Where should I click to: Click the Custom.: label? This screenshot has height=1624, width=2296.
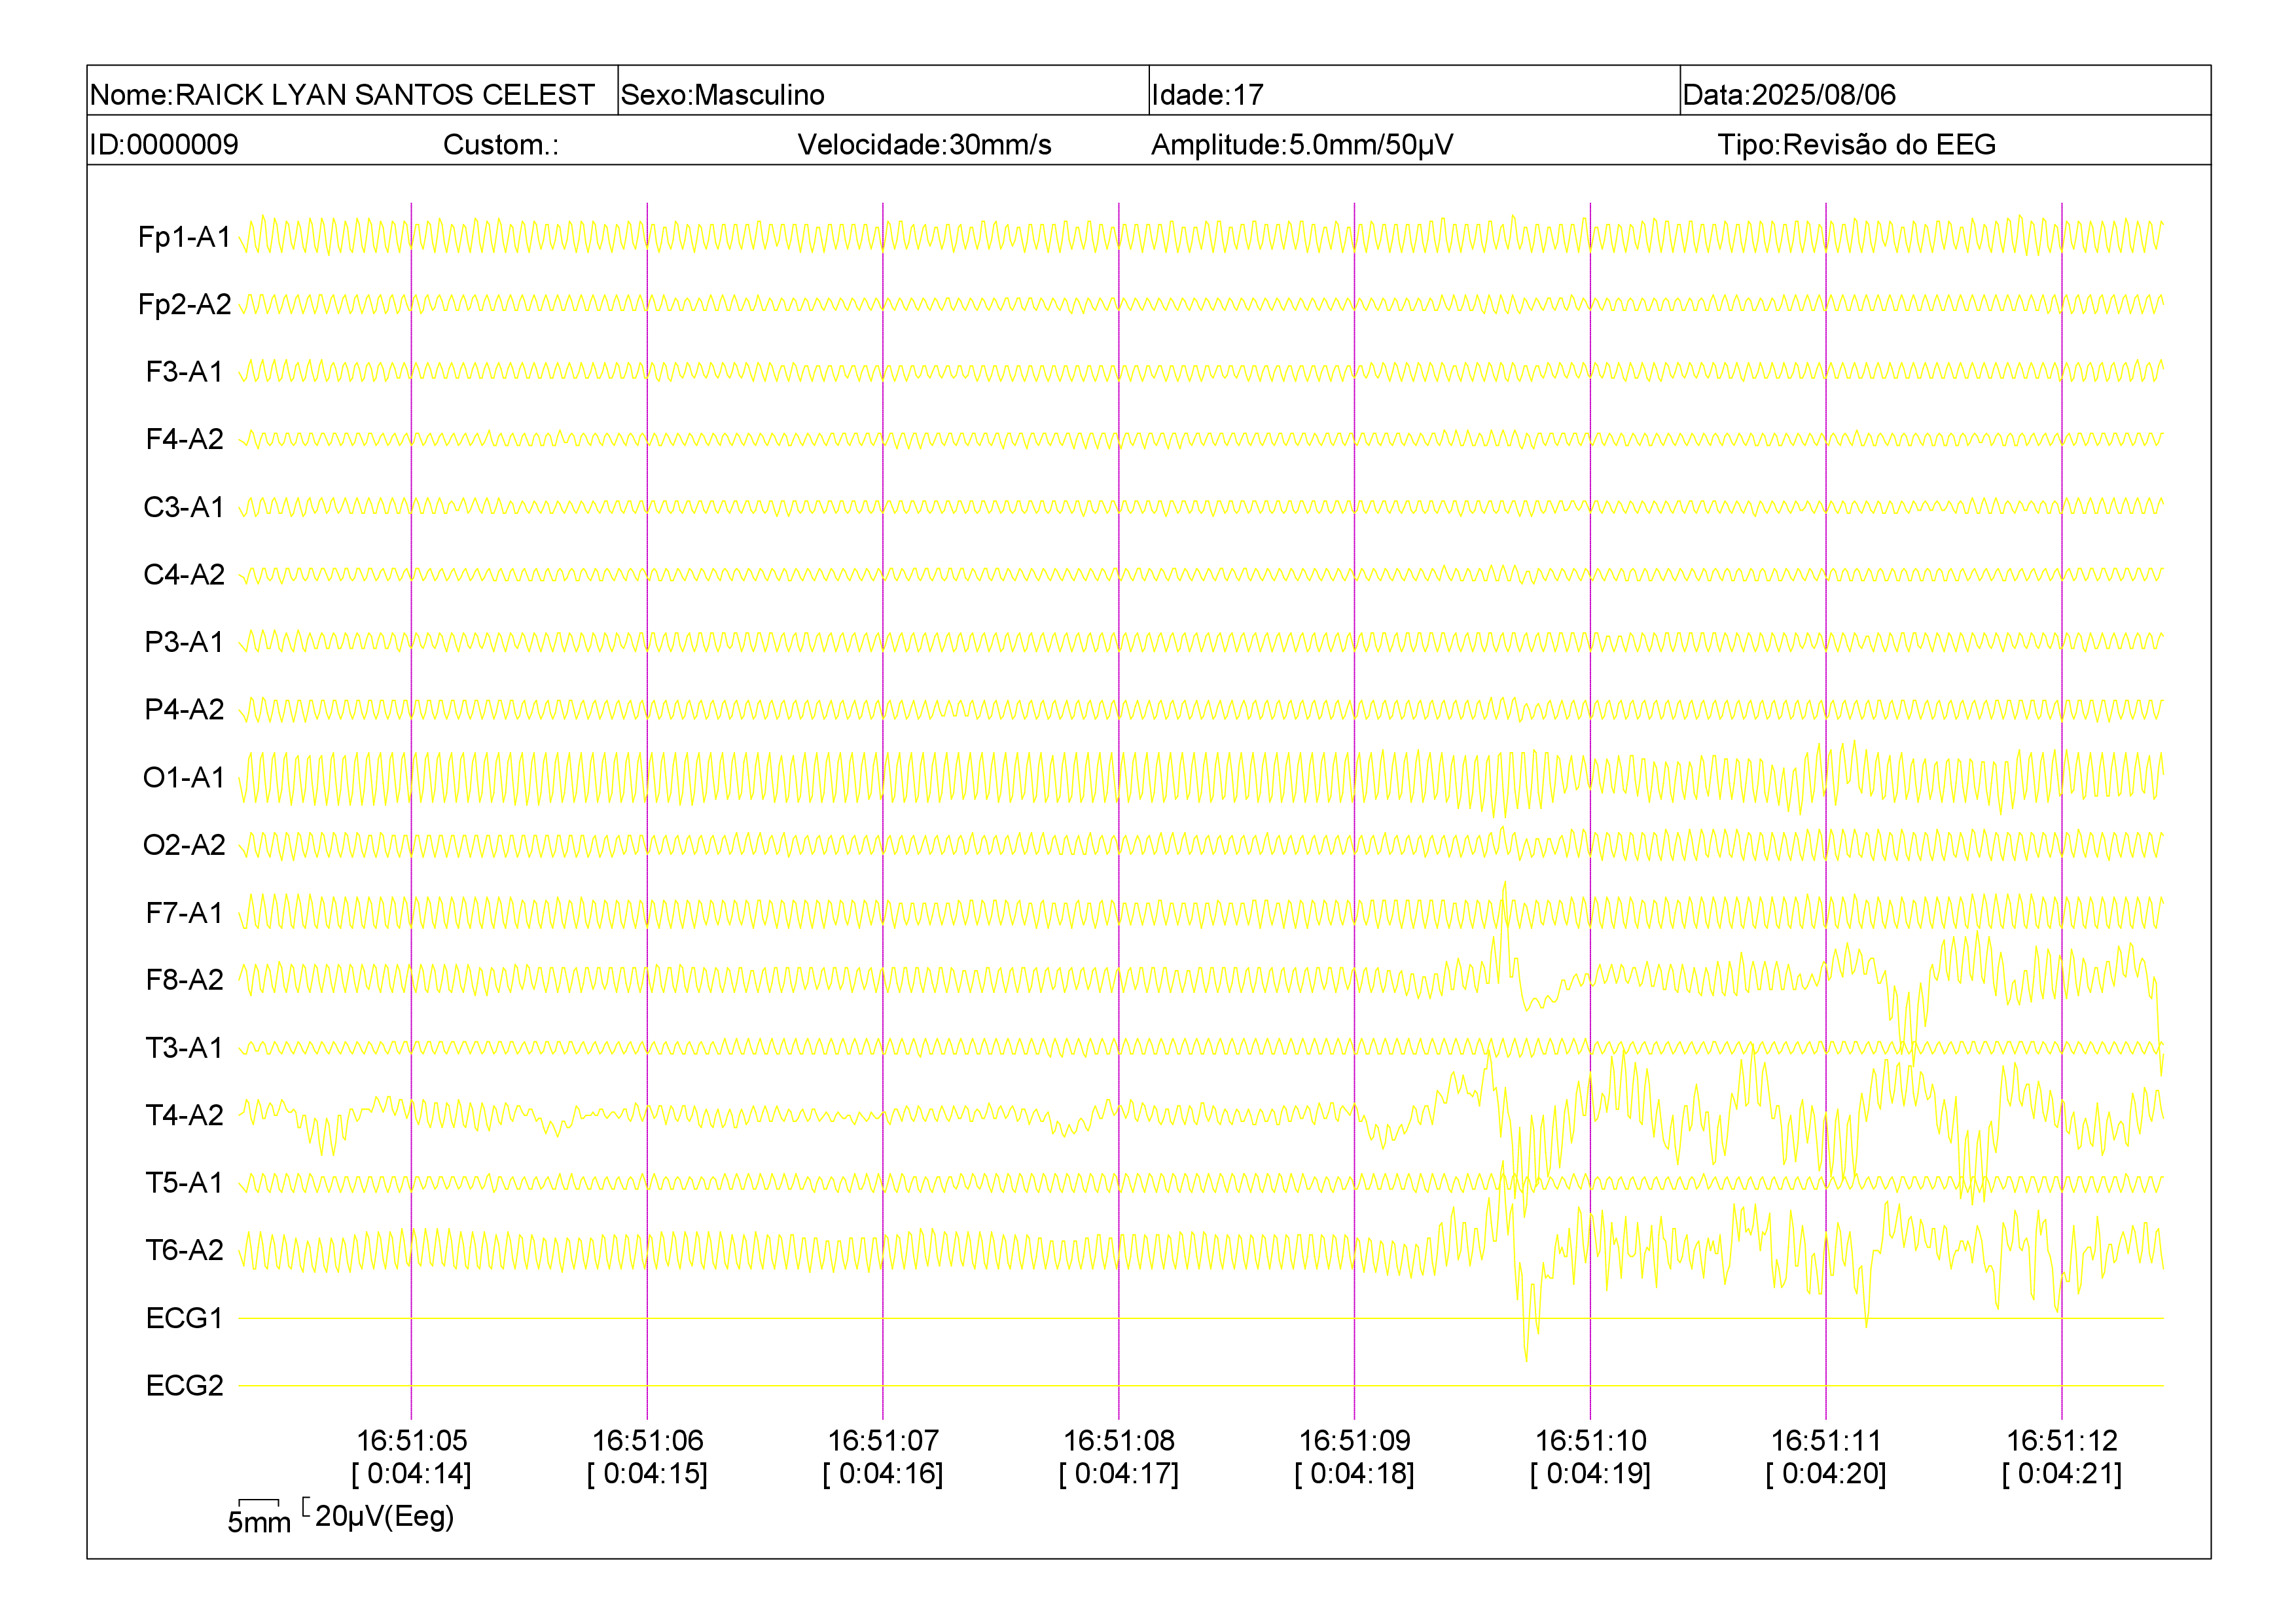point(501,144)
